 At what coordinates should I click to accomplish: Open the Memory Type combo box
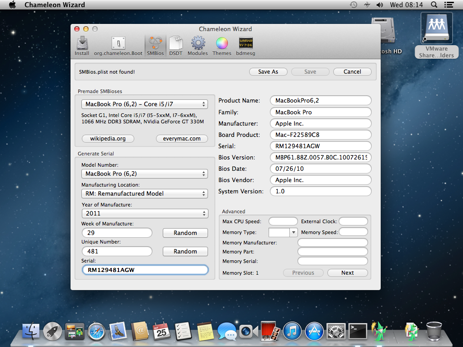tap(293, 232)
